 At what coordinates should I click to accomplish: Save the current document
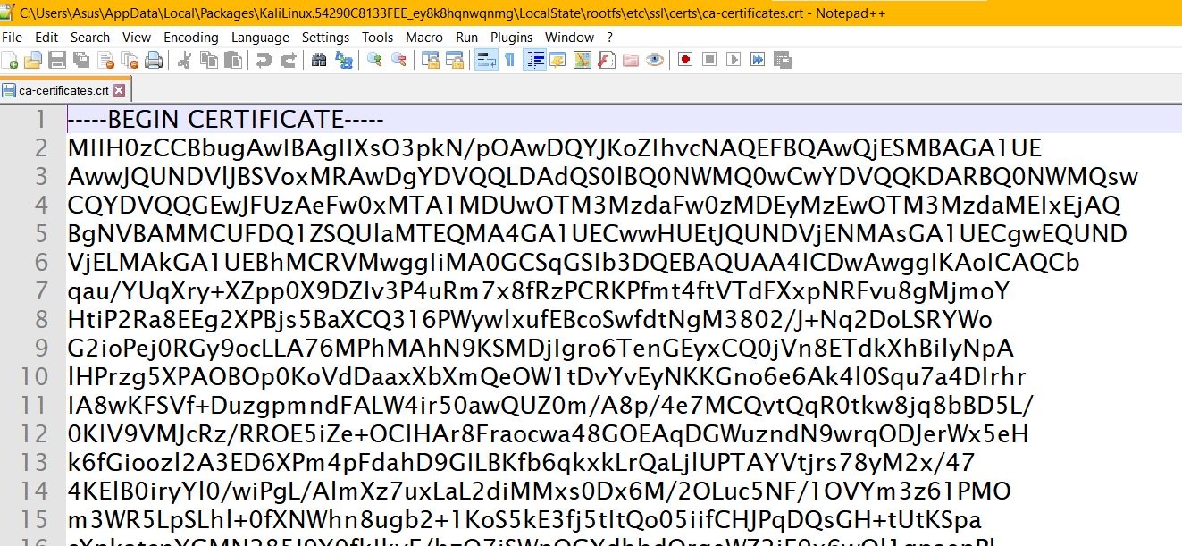pyautogui.click(x=56, y=60)
